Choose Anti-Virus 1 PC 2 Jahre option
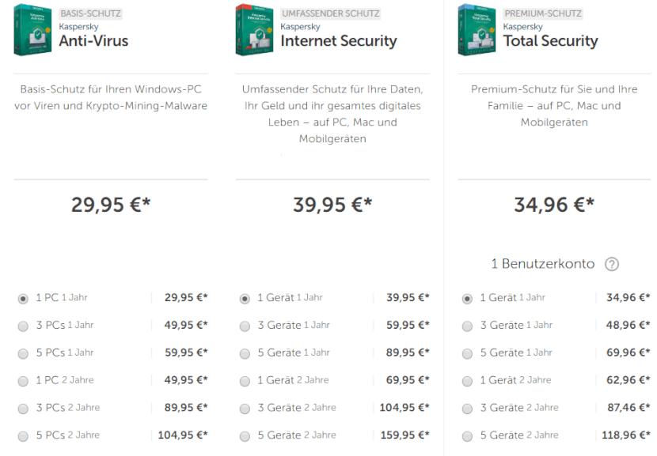This screenshot has height=456, width=657. click(23, 381)
